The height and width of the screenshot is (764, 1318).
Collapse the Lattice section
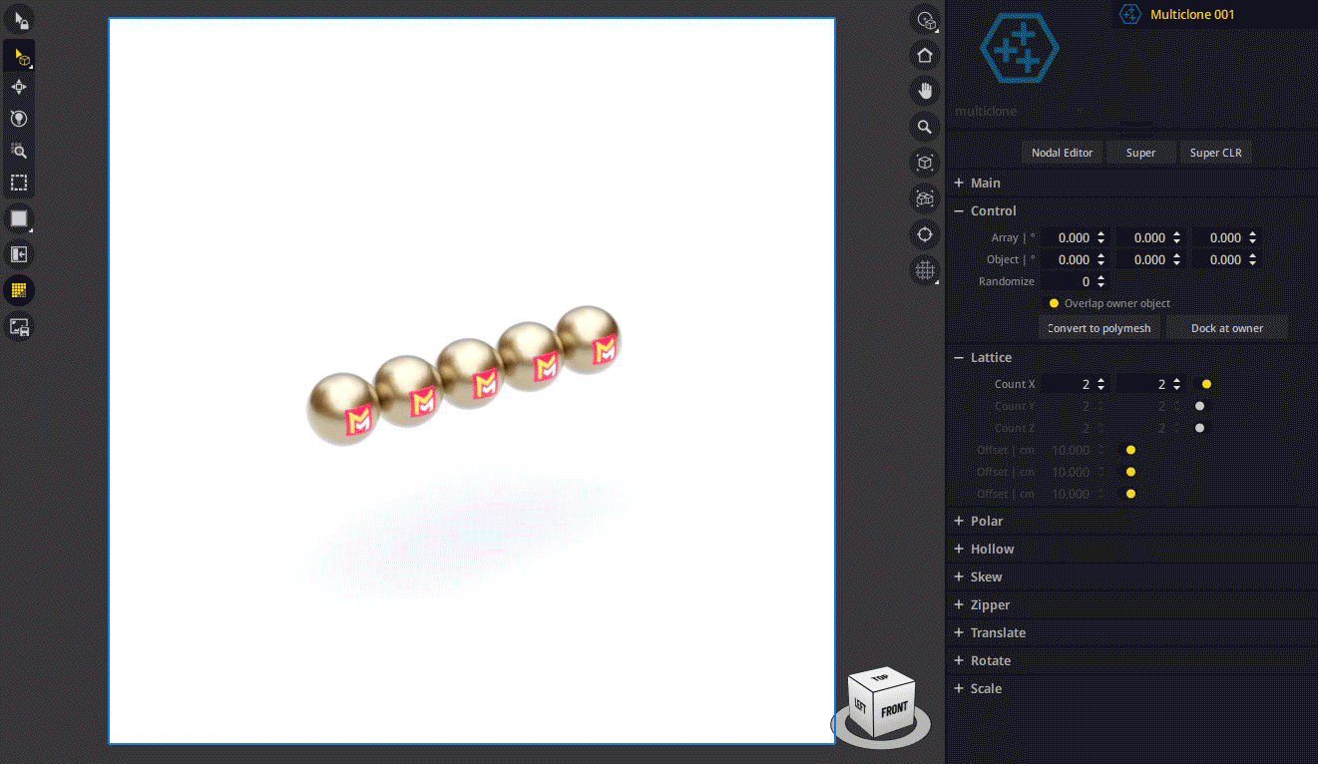click(x=961, y=357)
